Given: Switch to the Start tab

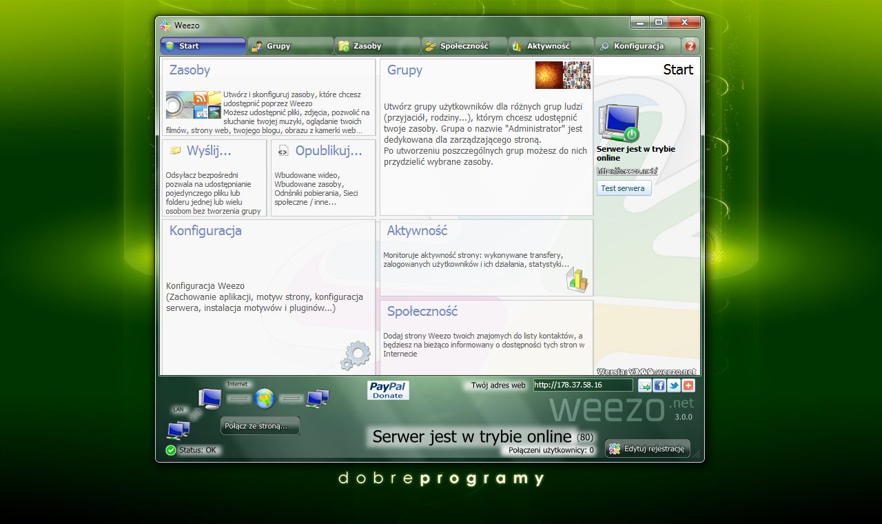Looking at the screenshot, I should click(203, 46).
